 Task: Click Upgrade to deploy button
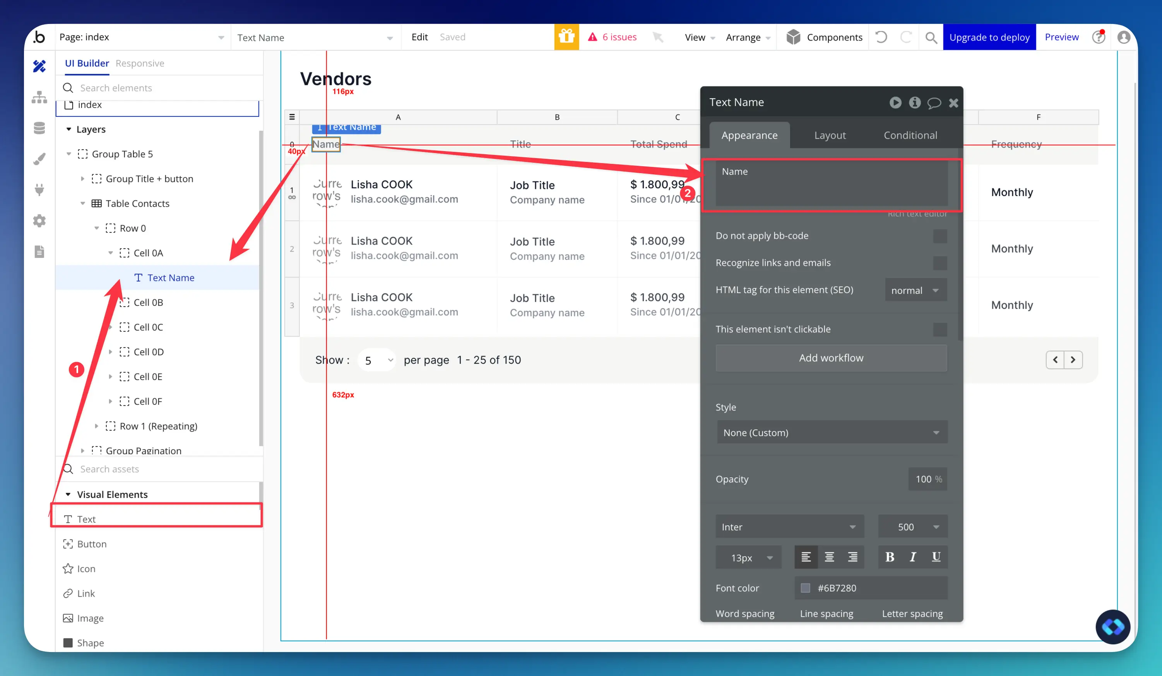coord(989,37)
